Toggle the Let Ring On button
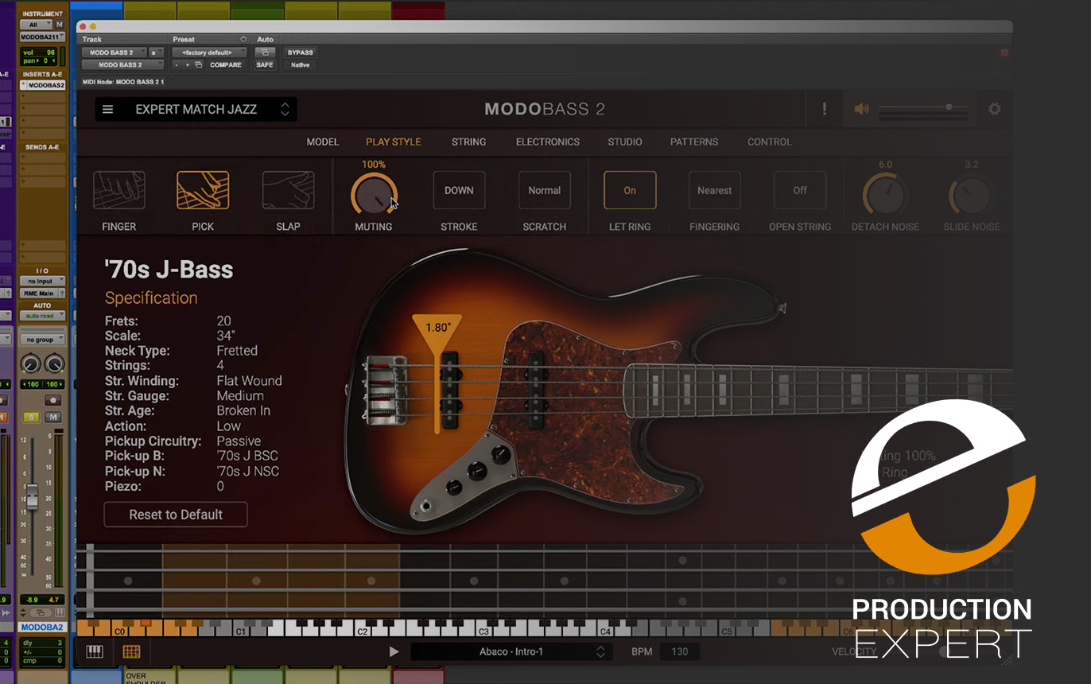Viewport: 1091px width, 684px height. pos(630,191)
